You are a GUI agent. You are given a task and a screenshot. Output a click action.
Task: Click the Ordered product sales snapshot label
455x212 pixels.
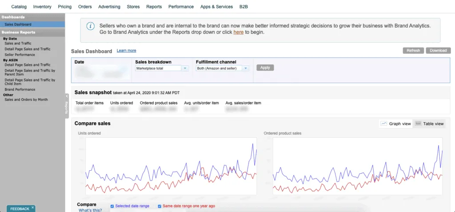[x=159, y=103]
